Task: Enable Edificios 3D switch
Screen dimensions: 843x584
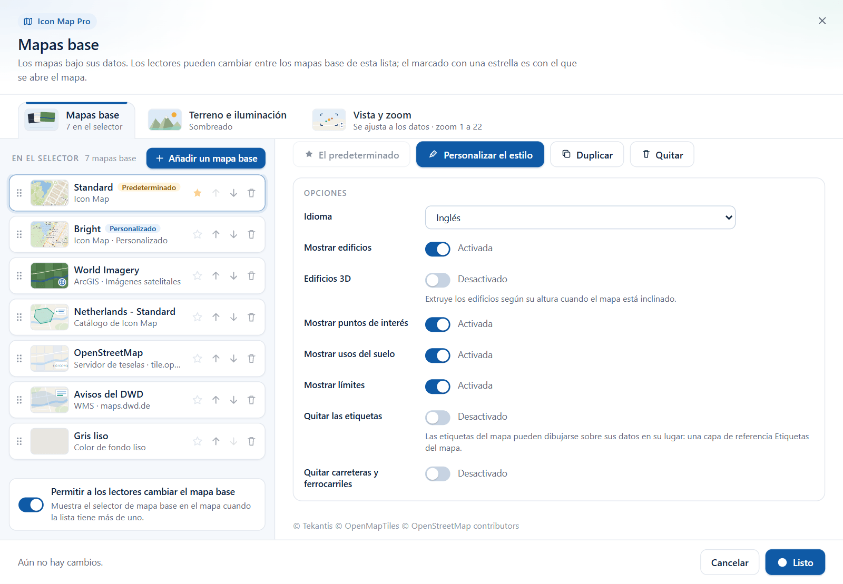Action: [438, 280]
